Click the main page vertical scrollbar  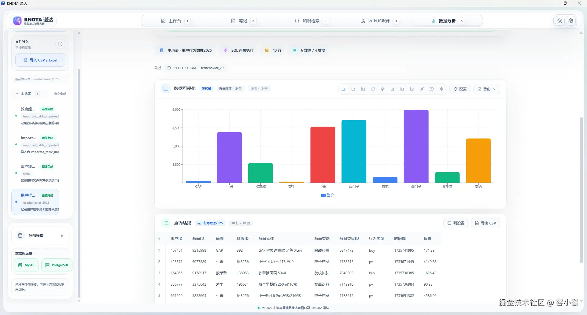click(581, 190)
